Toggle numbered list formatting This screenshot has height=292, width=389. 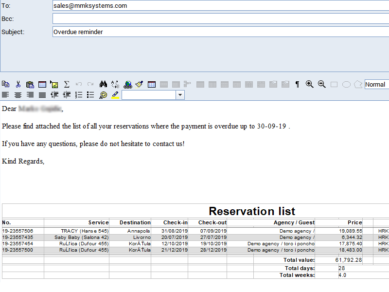(x=78, y=95)
